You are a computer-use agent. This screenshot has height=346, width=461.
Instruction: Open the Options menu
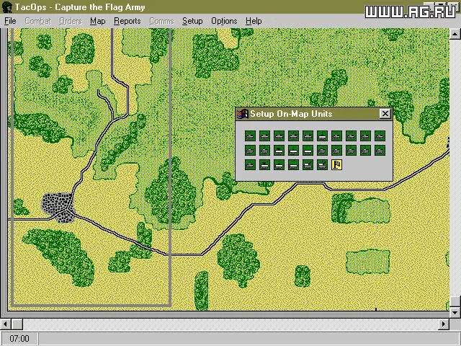pos(224,21)
